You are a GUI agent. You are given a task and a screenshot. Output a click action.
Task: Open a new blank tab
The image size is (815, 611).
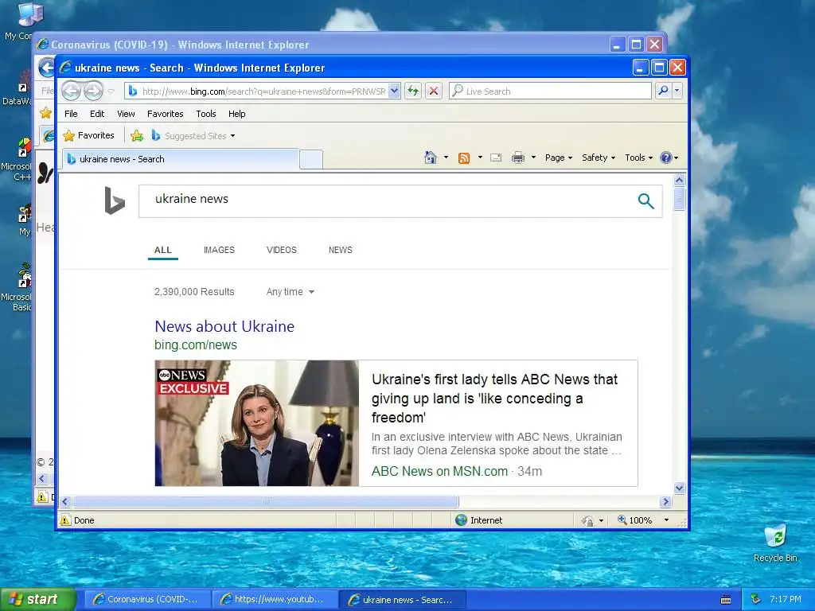(x=311, y=159)
